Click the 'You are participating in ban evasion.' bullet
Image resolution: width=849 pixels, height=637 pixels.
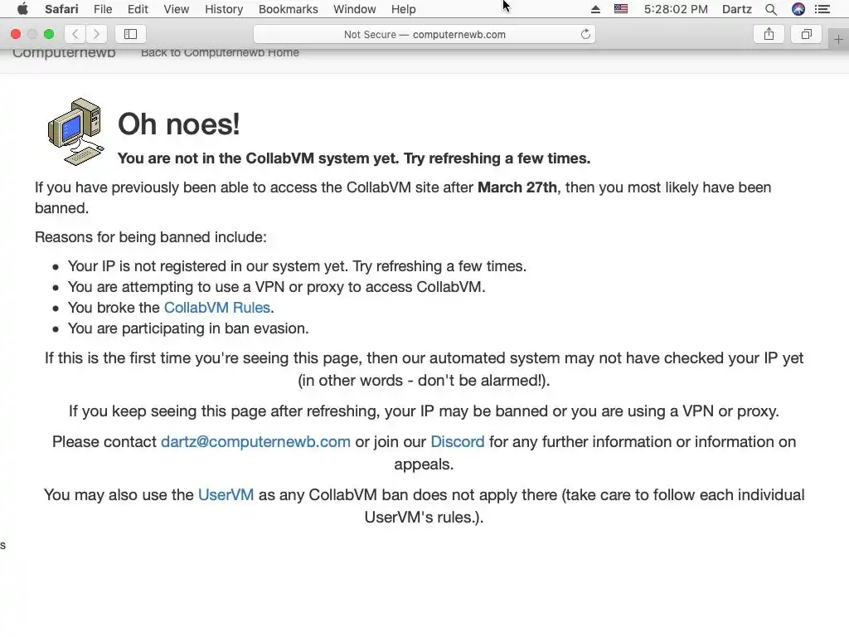click(188, 328)
